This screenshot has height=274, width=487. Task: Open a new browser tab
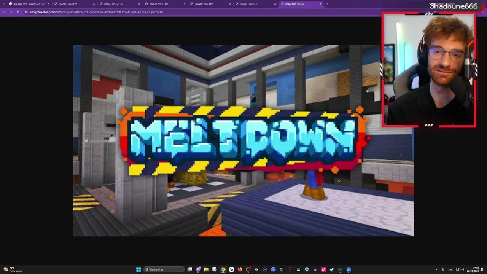(327, 4)
